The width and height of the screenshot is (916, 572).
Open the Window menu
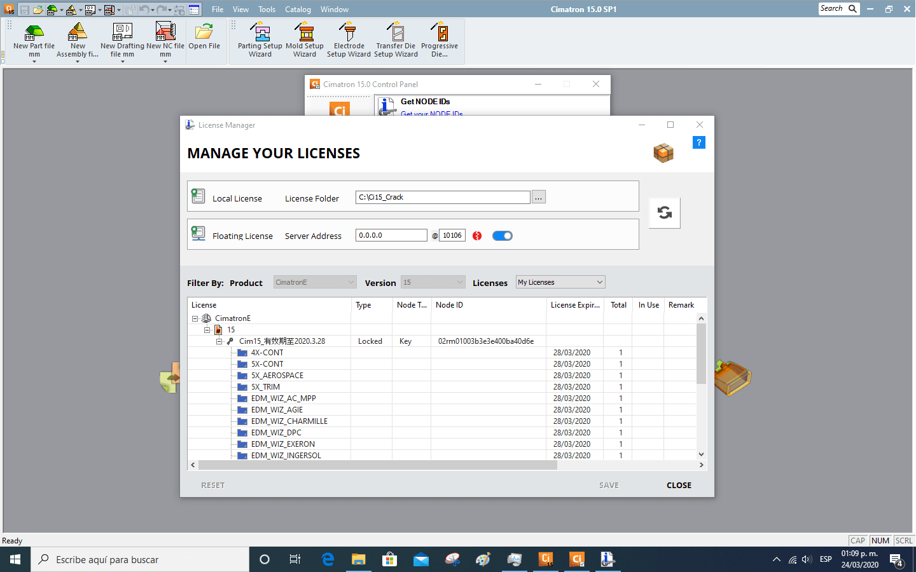click(335, 10)
